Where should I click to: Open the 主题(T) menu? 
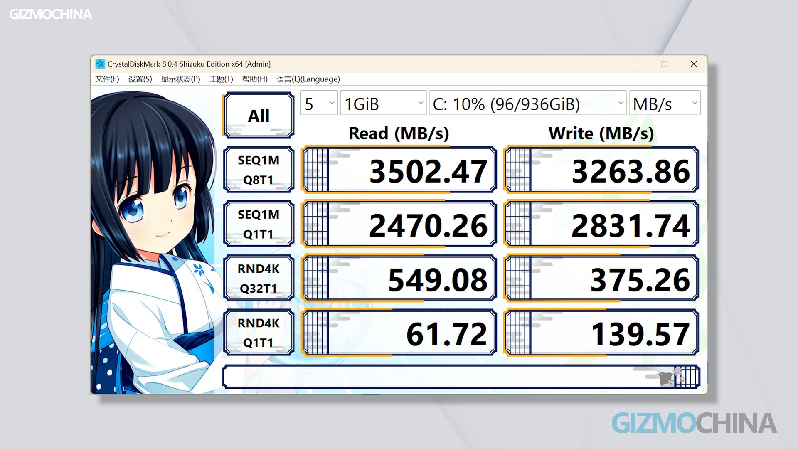click(221, 79)
